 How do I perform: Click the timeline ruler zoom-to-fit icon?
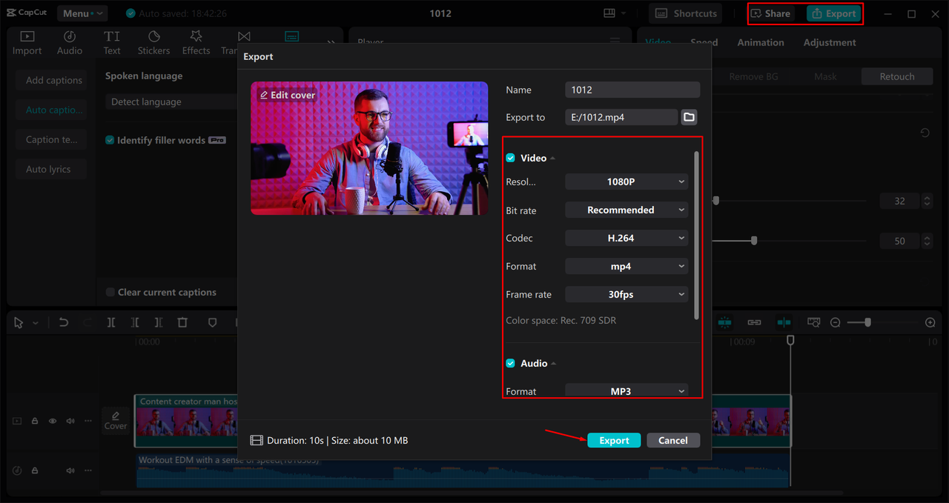click(814, 322)
